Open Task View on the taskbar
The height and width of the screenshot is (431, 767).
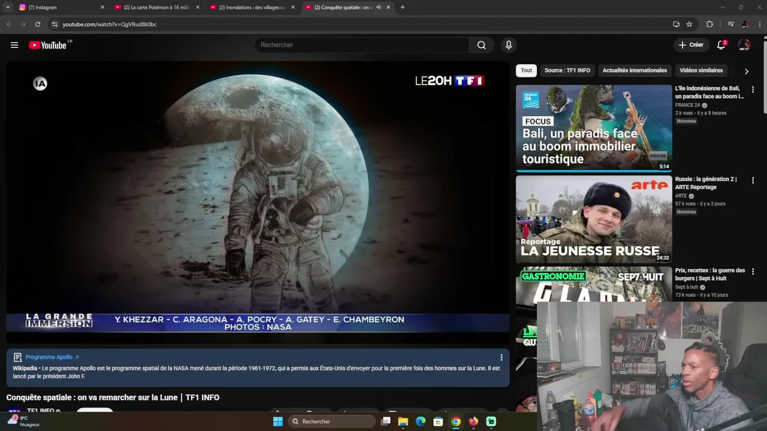point(386,421)
